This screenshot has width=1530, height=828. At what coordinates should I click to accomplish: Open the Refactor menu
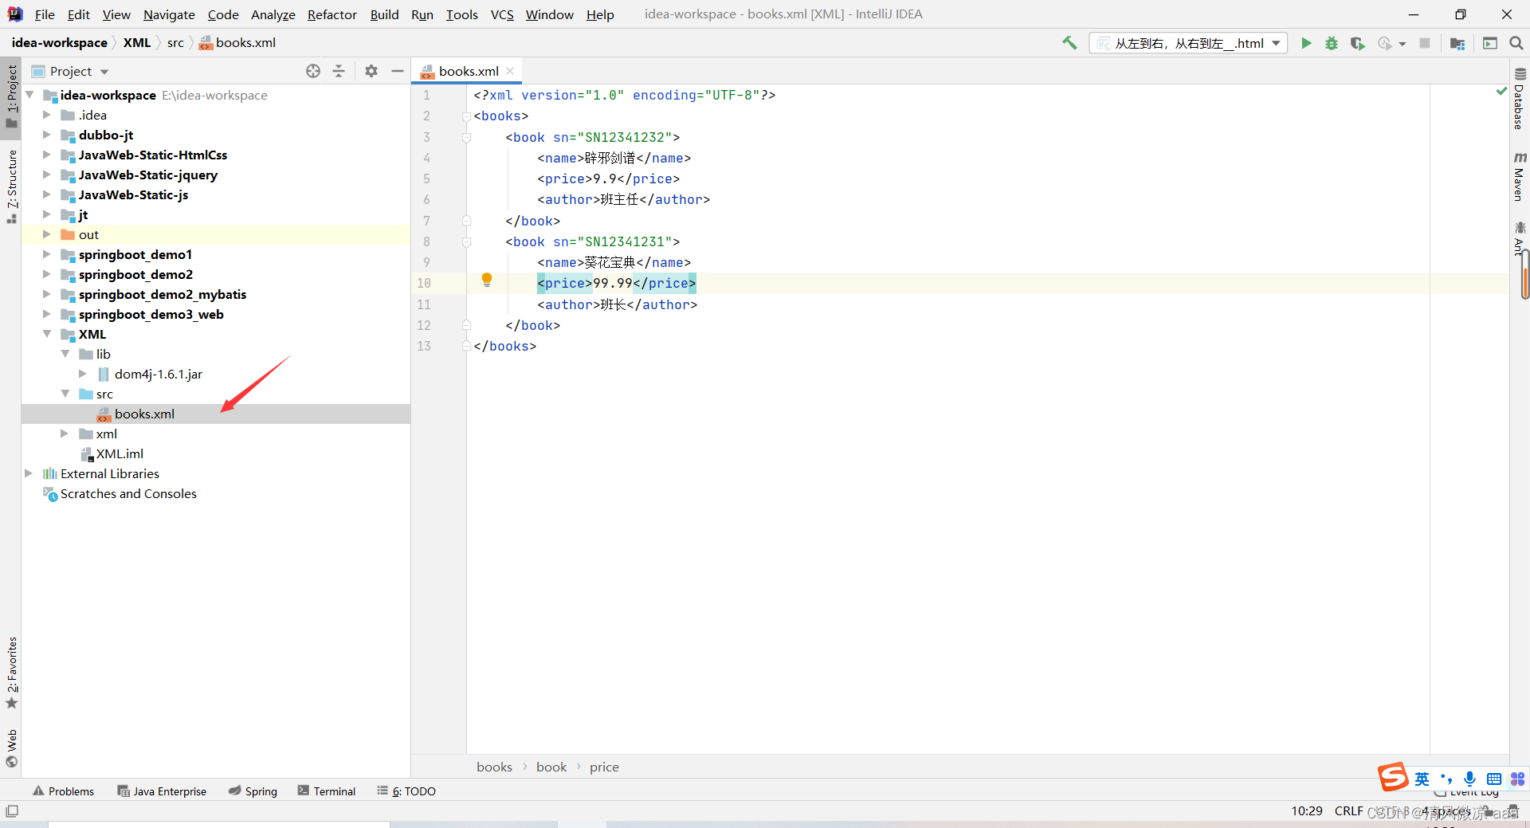[332, 14]
